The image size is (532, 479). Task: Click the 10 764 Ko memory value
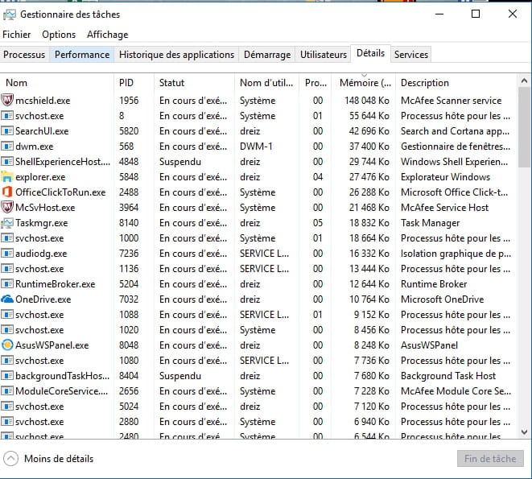tap(369, 299)
